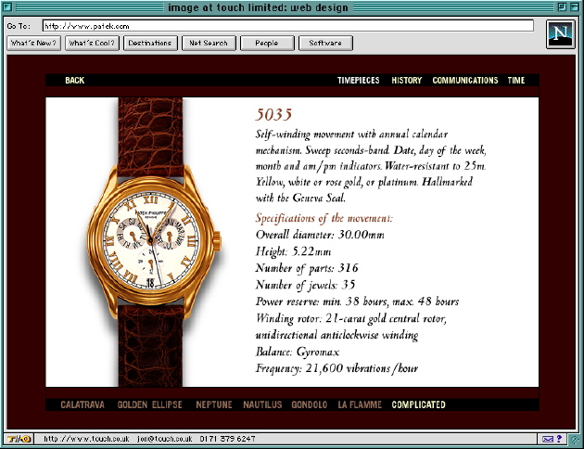Select the NEPTUNE collection
The image size is (584, 449).
214,404
